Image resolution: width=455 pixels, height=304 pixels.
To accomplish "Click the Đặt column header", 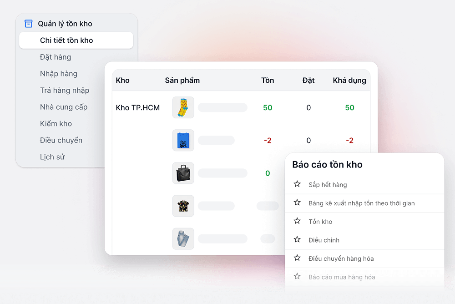I will (x=308, y=80).
